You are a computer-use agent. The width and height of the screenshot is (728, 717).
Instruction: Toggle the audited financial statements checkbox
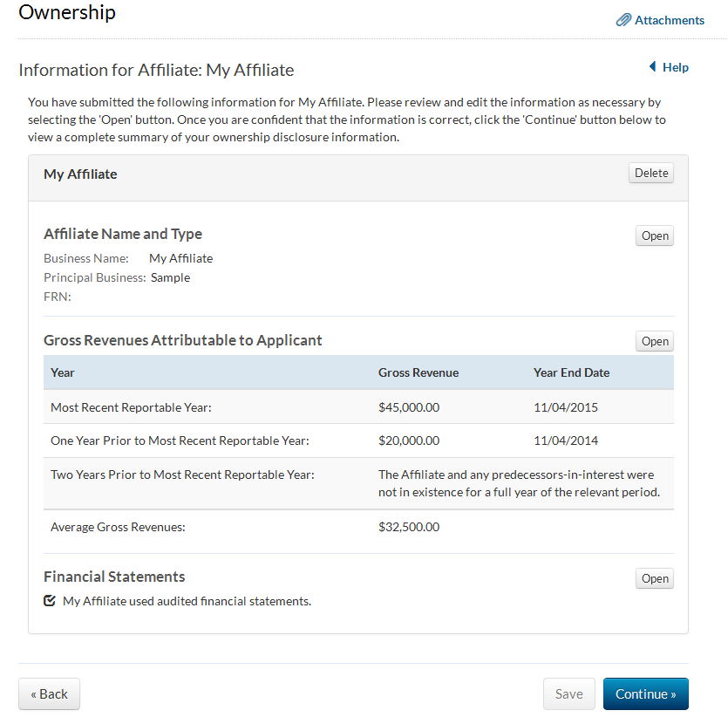coord(51,601)
